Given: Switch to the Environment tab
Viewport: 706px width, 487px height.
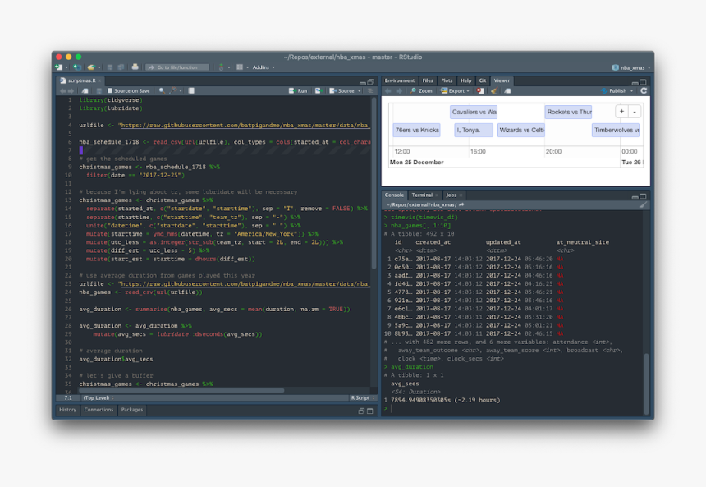Looking at the screenshot, I should click(399, 80).
